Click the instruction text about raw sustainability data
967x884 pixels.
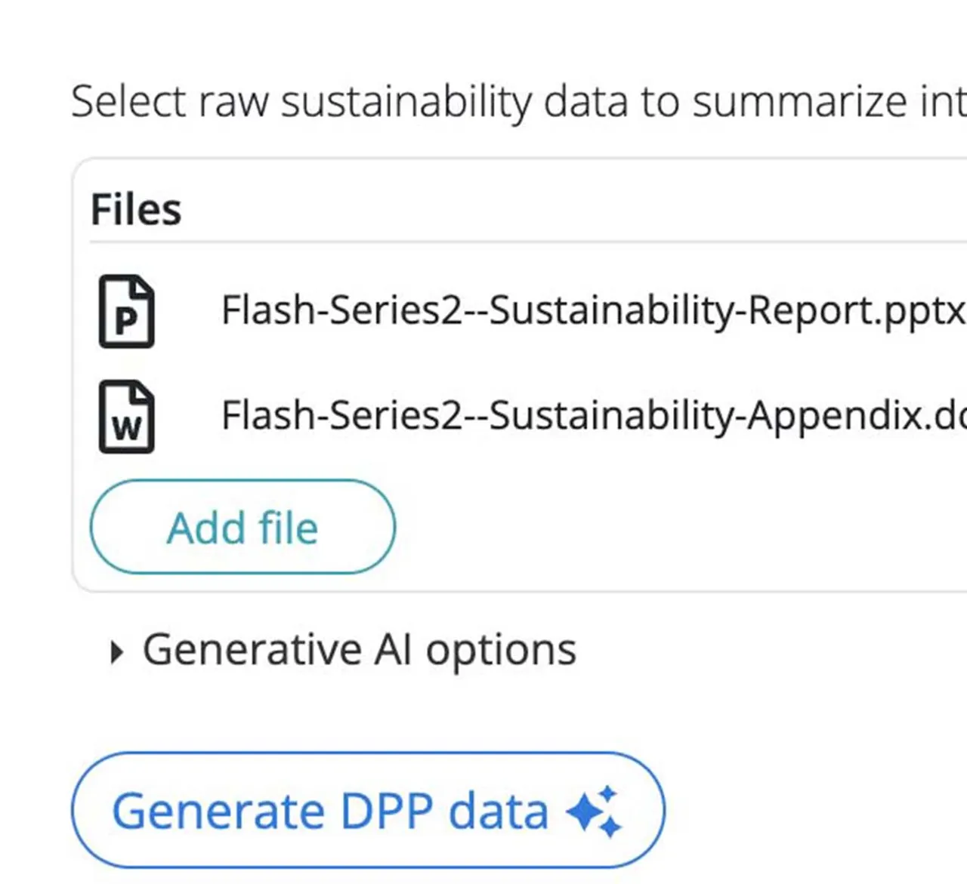tap(453, 101)
